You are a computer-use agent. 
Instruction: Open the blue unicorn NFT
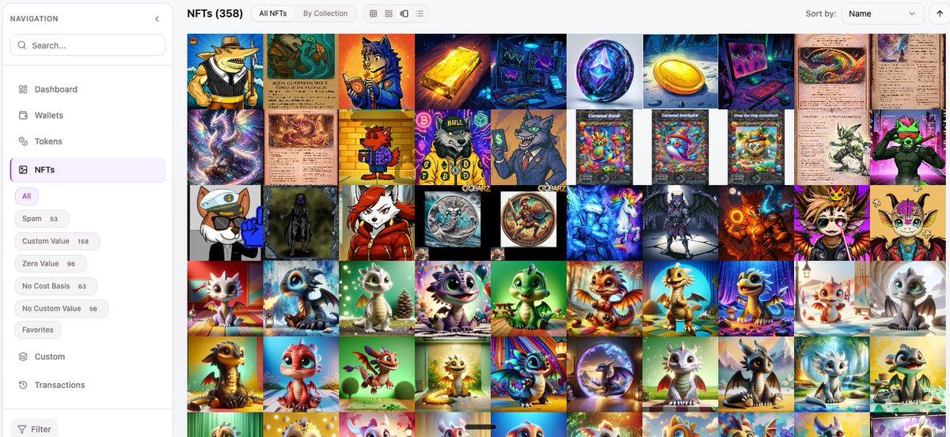(x=605, y=223)
